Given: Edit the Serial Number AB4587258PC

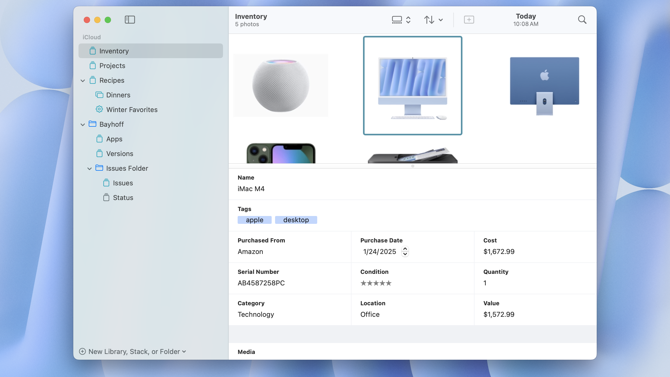Looking at the screenshot, I should click(261, 283).
